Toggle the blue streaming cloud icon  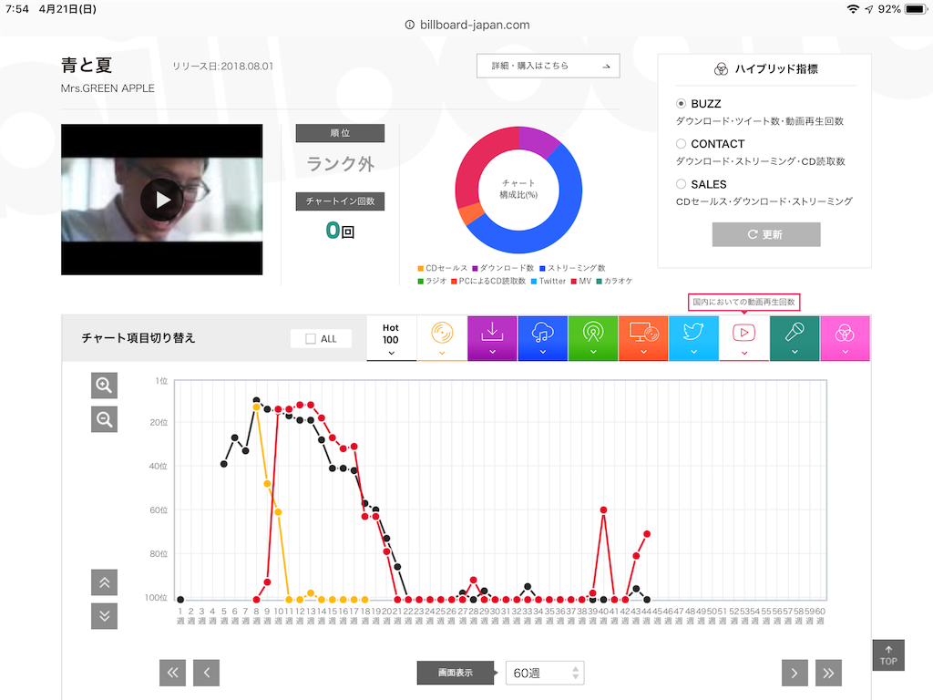543,339
